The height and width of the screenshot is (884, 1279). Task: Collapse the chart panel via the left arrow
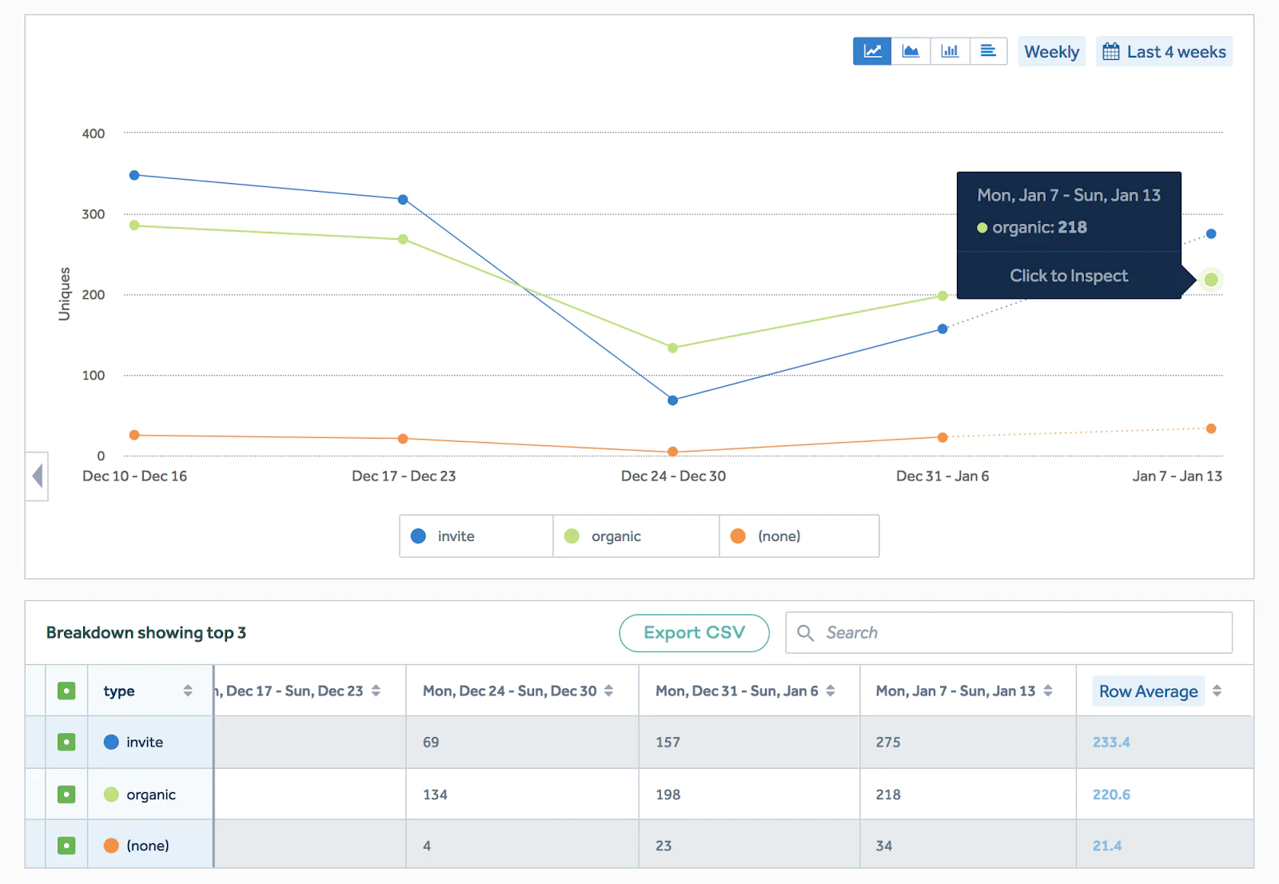36,476
